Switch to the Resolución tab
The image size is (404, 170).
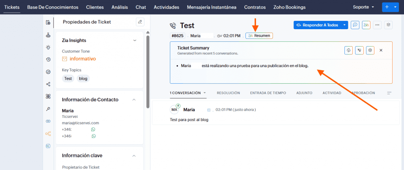pos(228,93)
